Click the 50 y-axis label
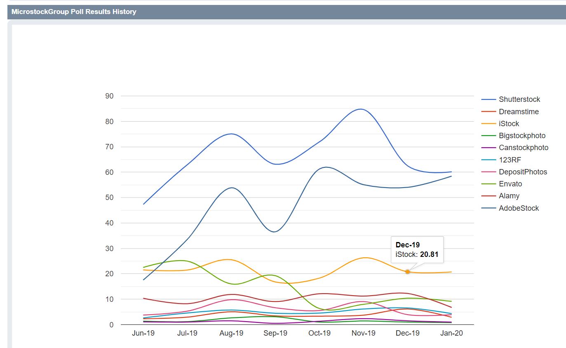The image size is (566, 348). (x=110, y=198)
